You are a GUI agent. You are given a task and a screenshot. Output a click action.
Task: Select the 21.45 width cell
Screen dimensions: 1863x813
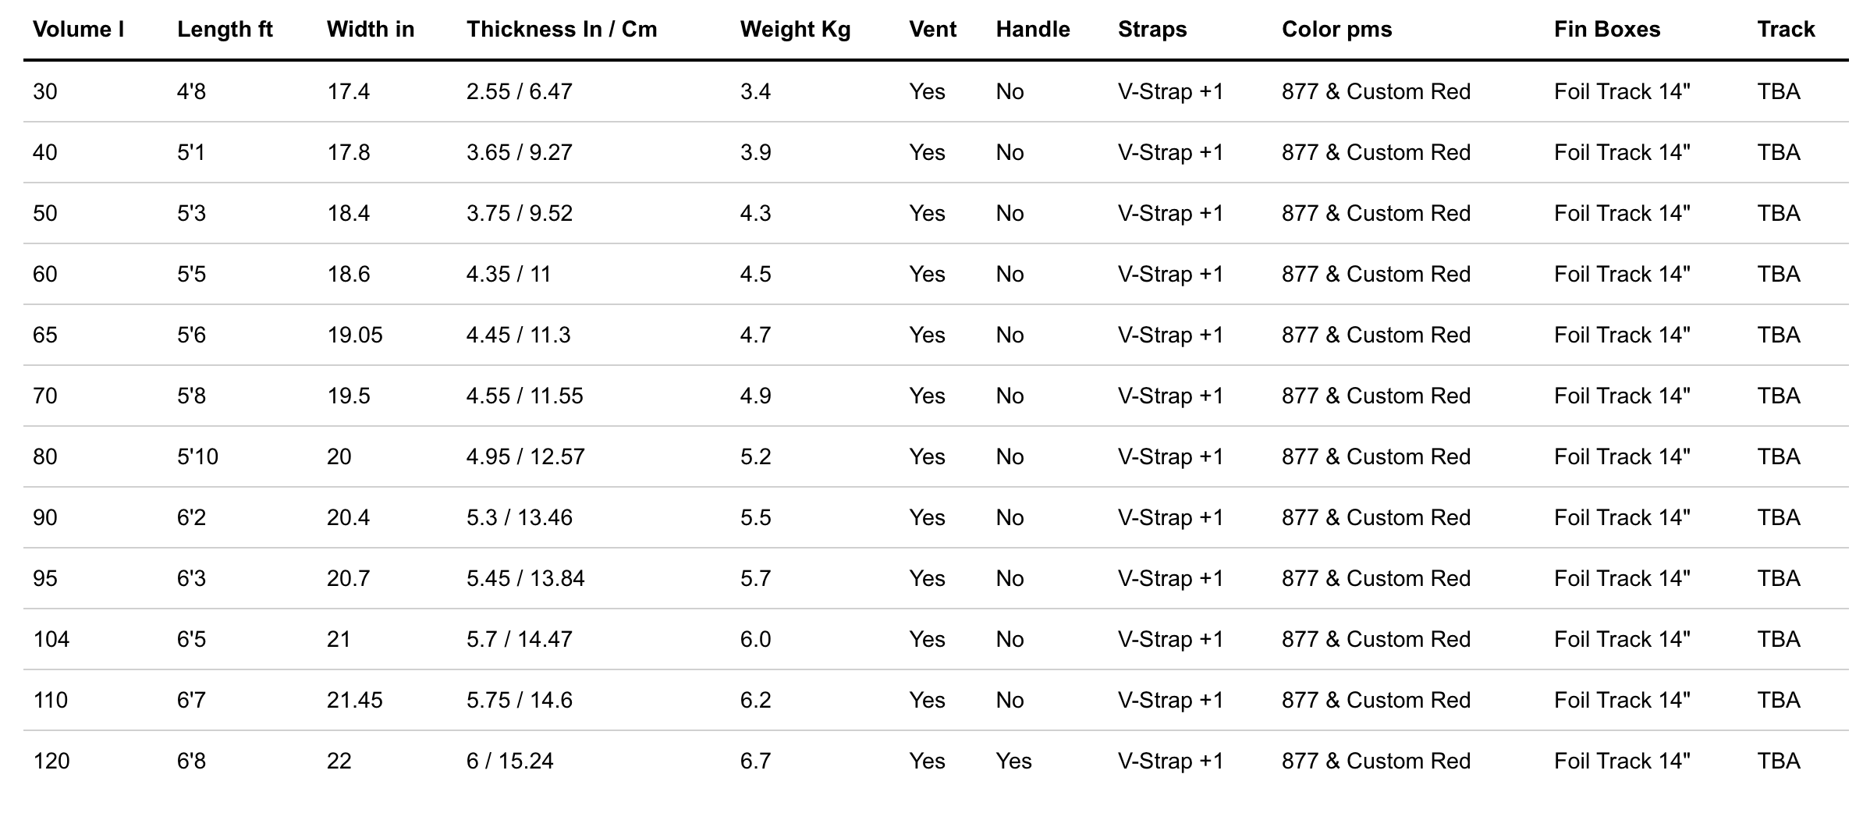[x=355, y=700]
